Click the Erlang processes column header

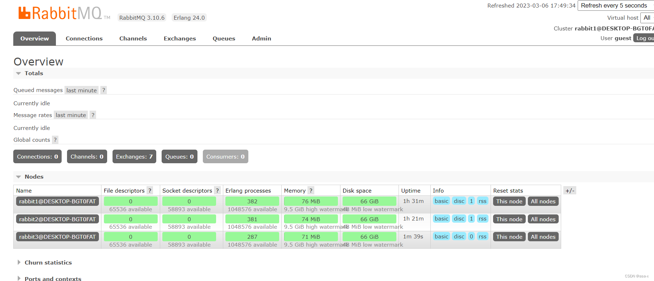[x=248, y=190]
